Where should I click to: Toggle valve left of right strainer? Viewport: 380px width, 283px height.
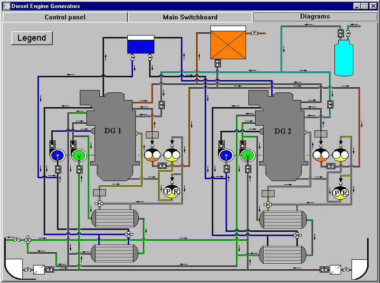[324, 269]
